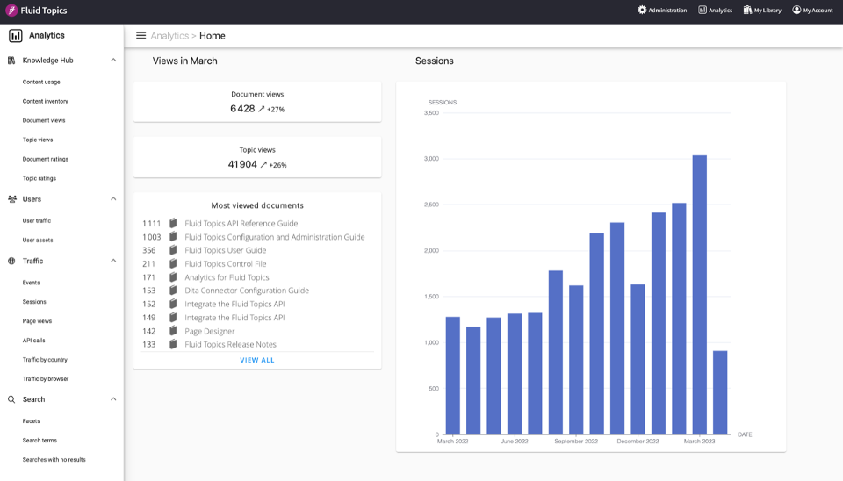Open Traffic by browser
843x481 pixels.
point(46,379)
